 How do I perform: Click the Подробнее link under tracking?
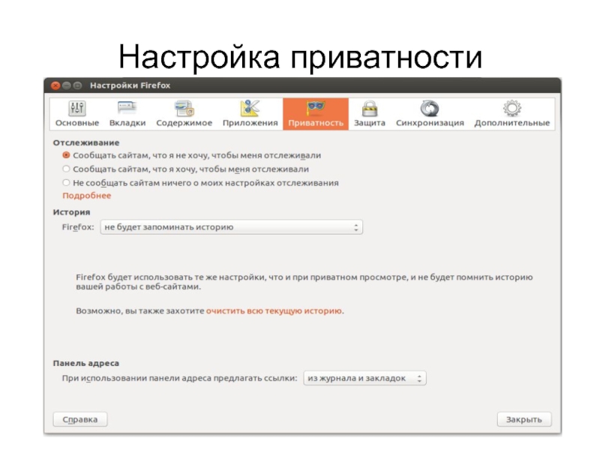pos(86,196)
